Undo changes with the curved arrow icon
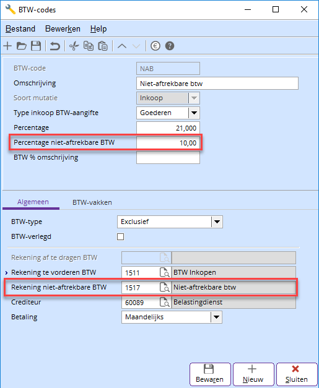319x388 pixels. 55,46
